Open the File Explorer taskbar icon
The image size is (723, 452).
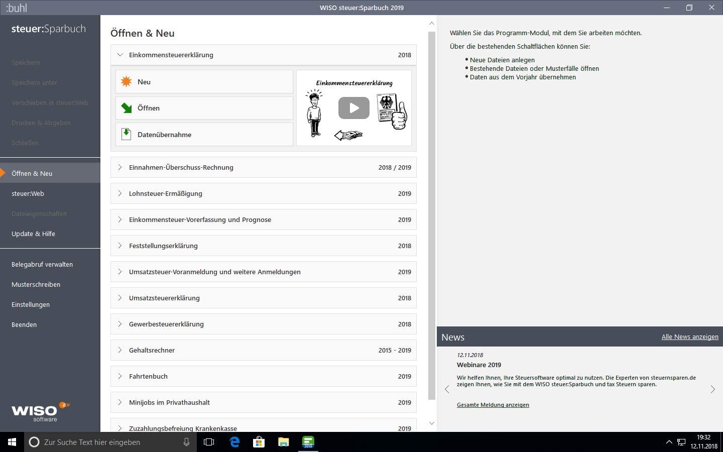[x=284, y=442]
